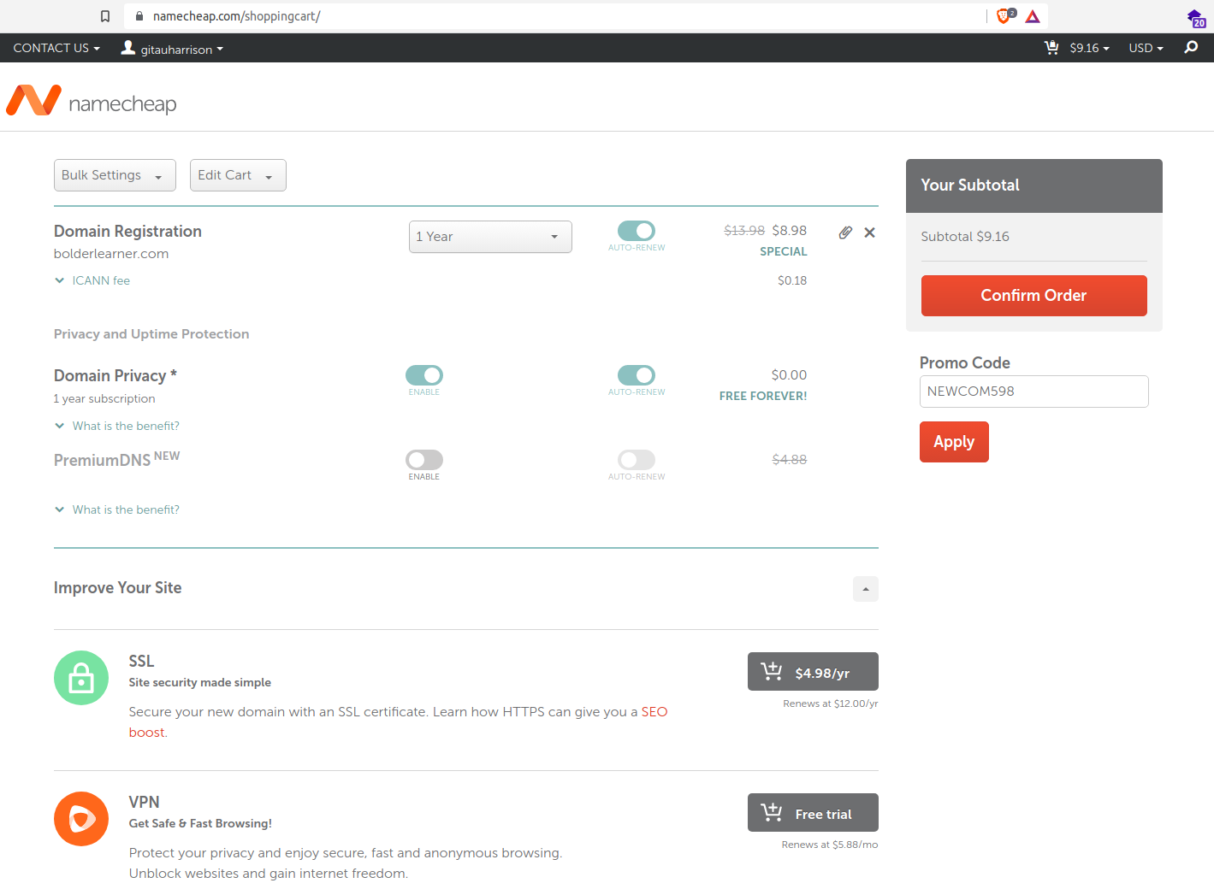Click the orange VPN icon
This screenshot has width=1214, height=889.
(x=81, y=819)
